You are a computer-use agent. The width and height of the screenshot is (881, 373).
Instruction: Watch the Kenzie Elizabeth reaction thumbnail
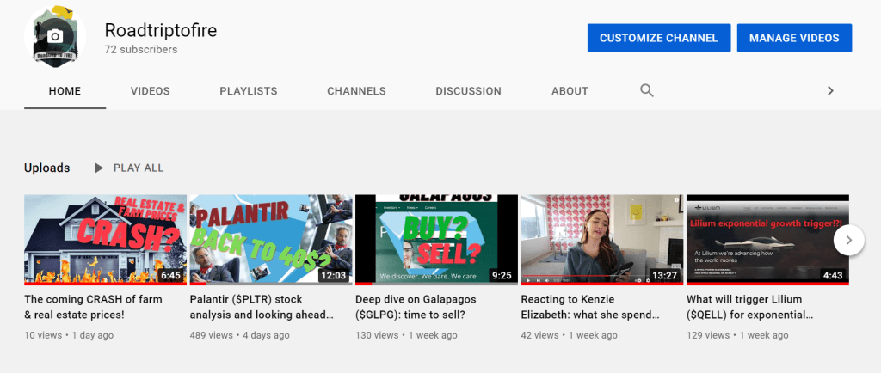602,240
